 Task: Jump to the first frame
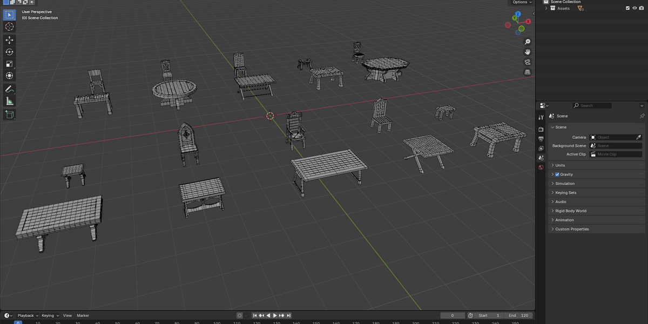click(255, 315)
